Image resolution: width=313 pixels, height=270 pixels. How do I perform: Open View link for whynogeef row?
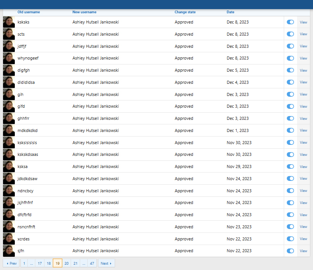click(304, 58)
